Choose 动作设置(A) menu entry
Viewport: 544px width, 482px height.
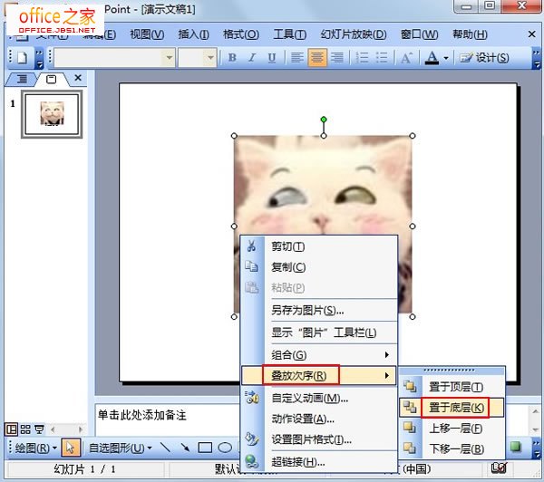[319, 419]
